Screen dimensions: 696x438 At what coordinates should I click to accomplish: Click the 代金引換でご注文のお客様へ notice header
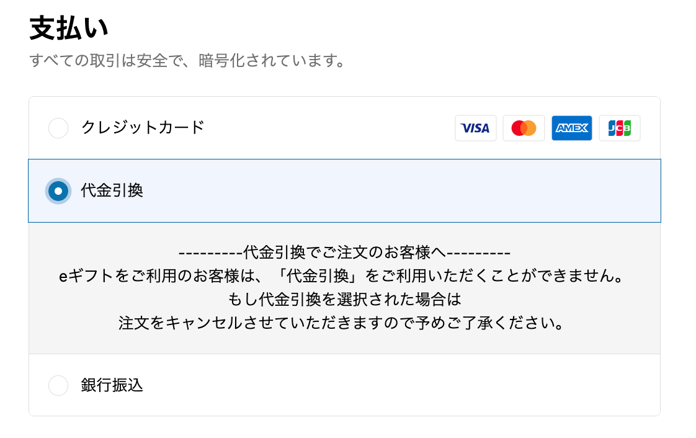tap(344, 253)
